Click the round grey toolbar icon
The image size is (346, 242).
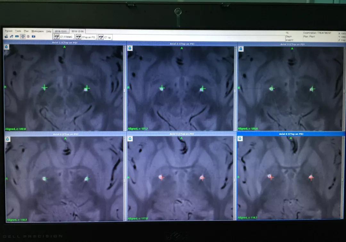click(x=28, y=36)
